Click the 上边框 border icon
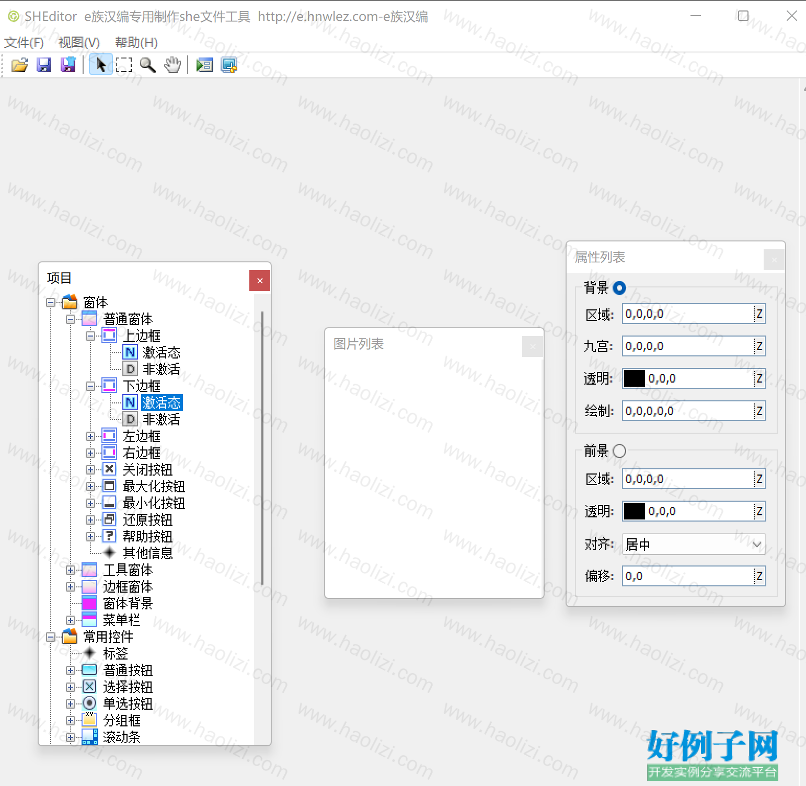This screenshot has height=786, width=806. 109,336
